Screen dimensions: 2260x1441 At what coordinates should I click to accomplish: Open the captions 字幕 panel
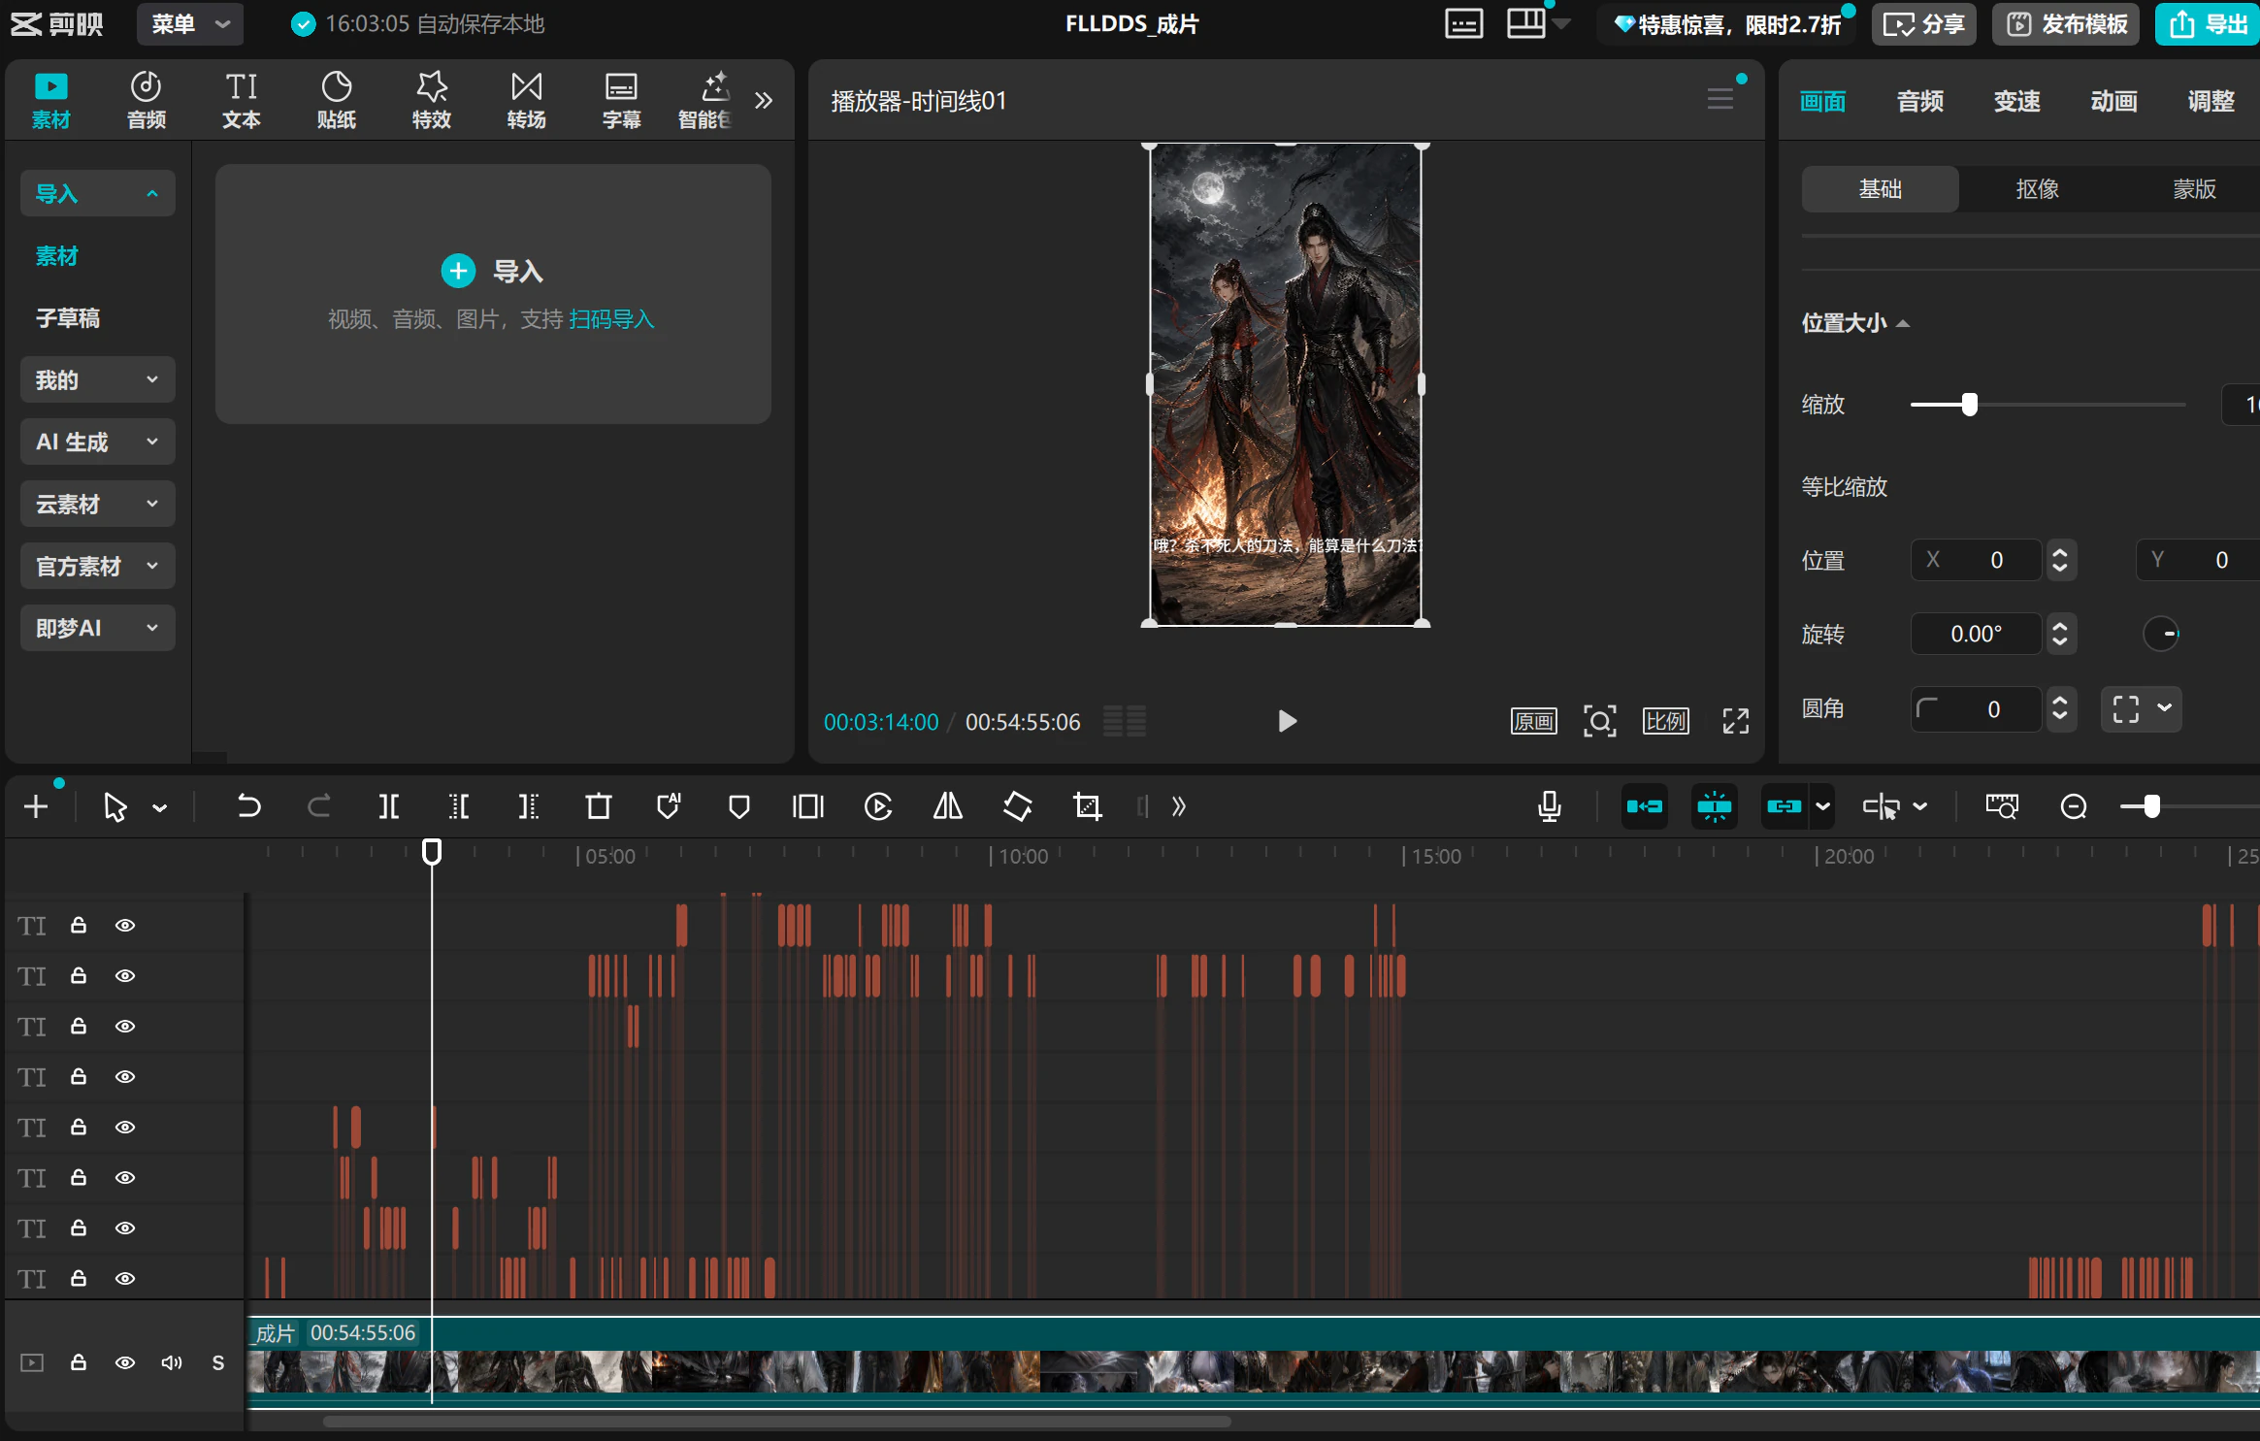[x=622, y=100]
